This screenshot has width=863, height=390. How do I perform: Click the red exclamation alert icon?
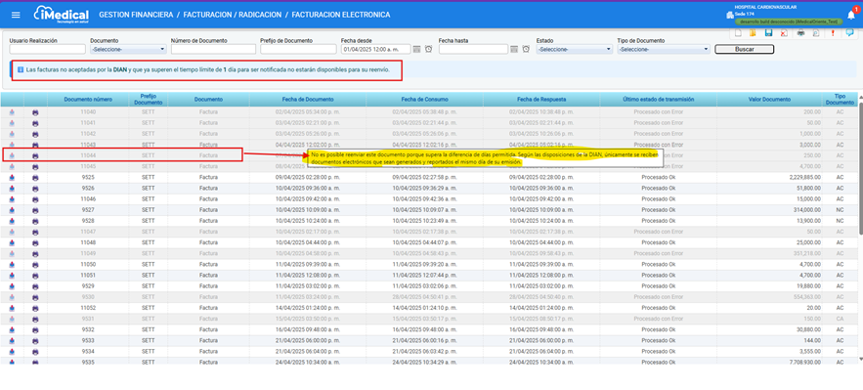click(833, 33)
